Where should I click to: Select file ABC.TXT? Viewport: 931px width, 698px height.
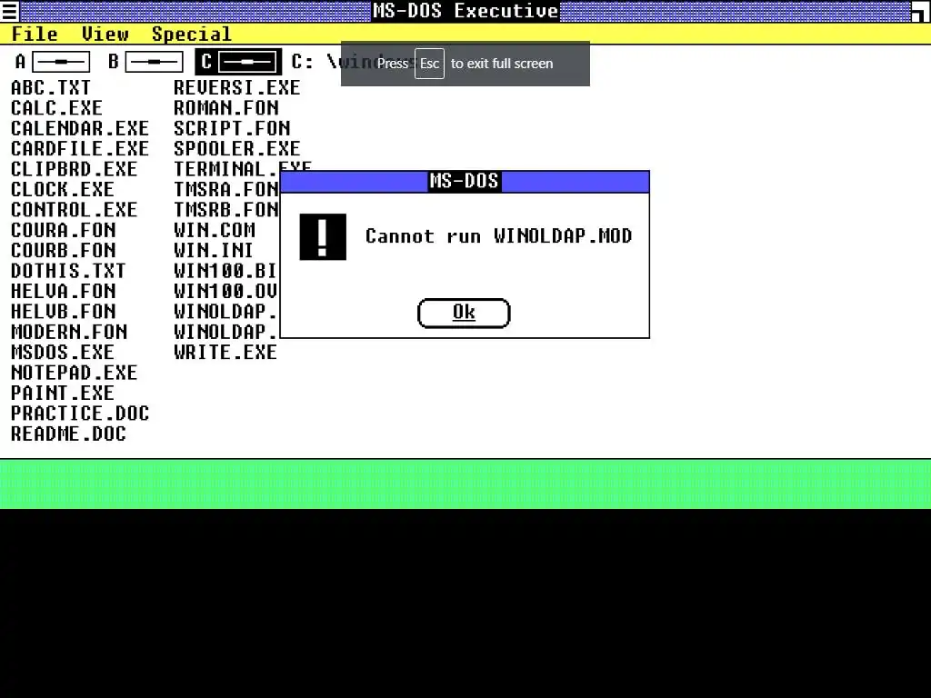pyautogui.click(x=51, y=88)
